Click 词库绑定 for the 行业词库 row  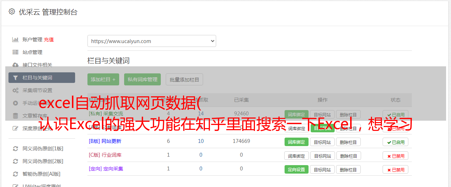[297, 156]
